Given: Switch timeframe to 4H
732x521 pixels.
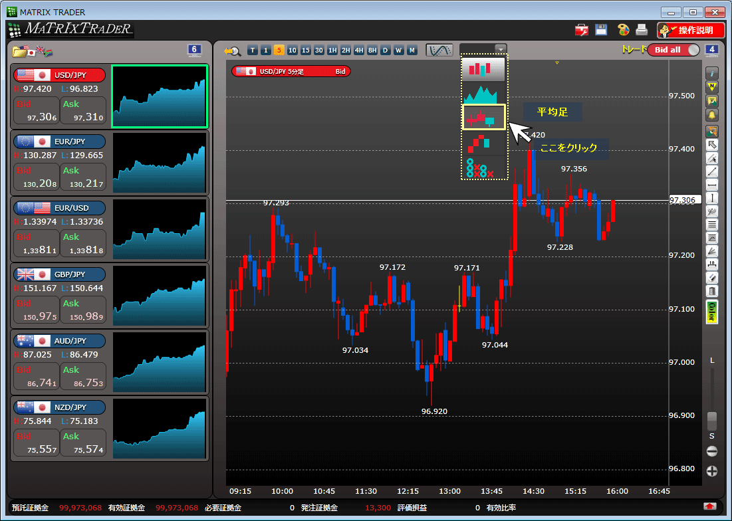Looking at the screenshot, I should click(x=358, y=51).
